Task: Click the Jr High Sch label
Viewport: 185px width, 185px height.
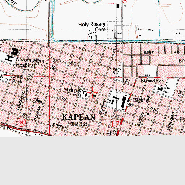Action: [135, 102]
